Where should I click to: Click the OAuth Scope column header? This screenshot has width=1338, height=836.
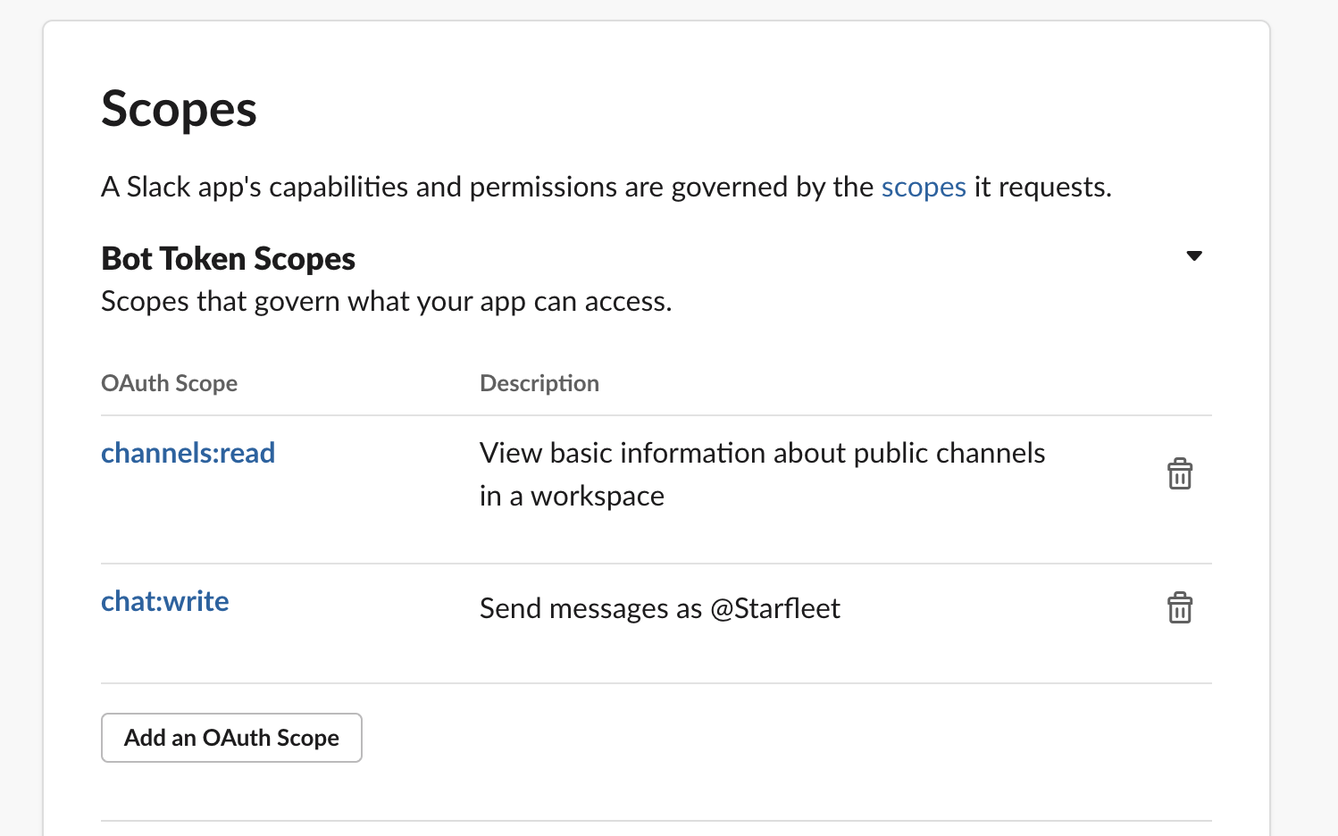click(x=169, y=383)
